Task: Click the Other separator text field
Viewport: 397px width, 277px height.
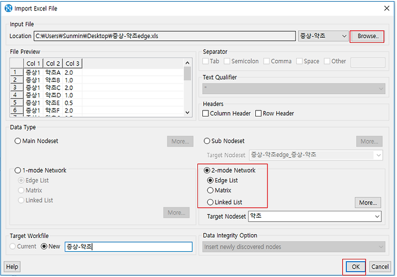Action: (x=368, y=62)
